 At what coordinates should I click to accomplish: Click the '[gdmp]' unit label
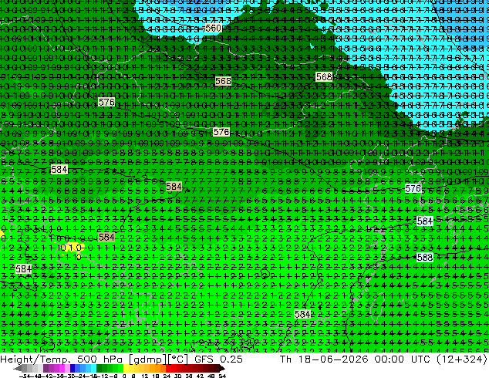click(x=147, y=359)
